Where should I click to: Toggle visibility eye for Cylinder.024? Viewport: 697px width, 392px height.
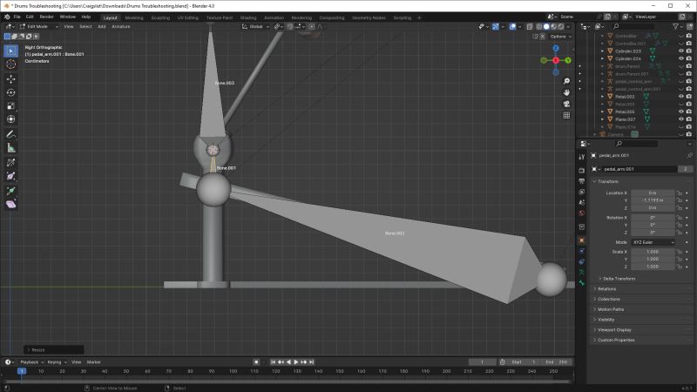click(x=681, y=58)
